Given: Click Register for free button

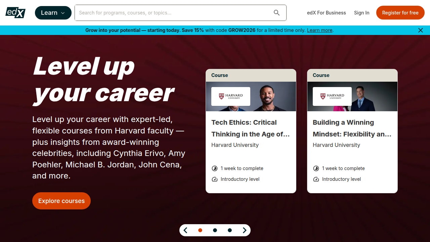Looking at the screenshot, I should (x=400, y=13).
